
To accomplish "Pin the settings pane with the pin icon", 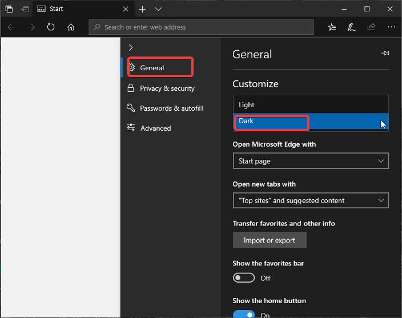I will (x=385, y=53).
